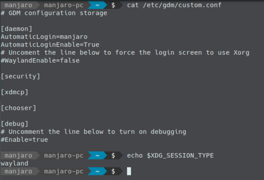Click the #WaylandEnable=false line
The height and width of the screenshot is (180, 264).
coord(40,60)
